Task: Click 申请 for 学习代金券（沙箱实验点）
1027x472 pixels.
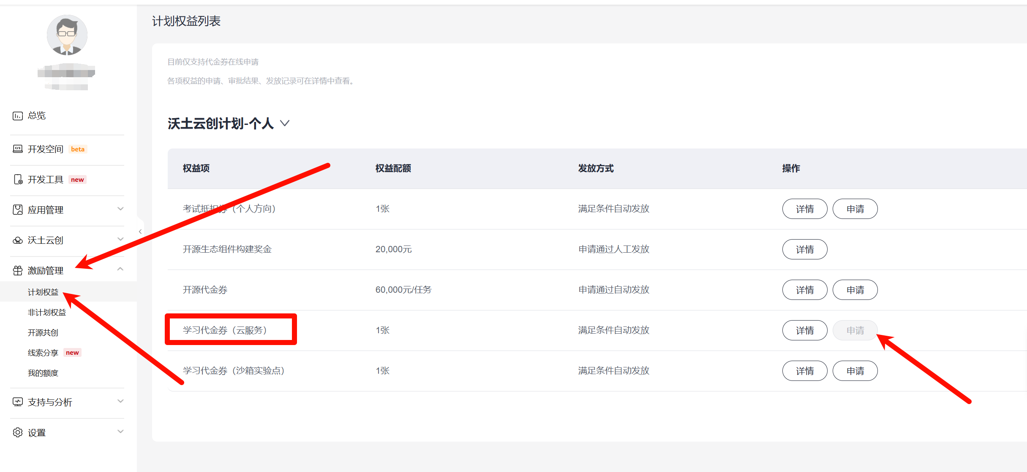Action: [x=855, y=371]
